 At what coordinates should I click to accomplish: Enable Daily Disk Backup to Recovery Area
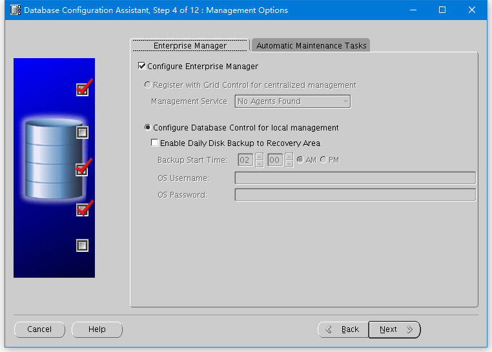click(x=154, y=143)
